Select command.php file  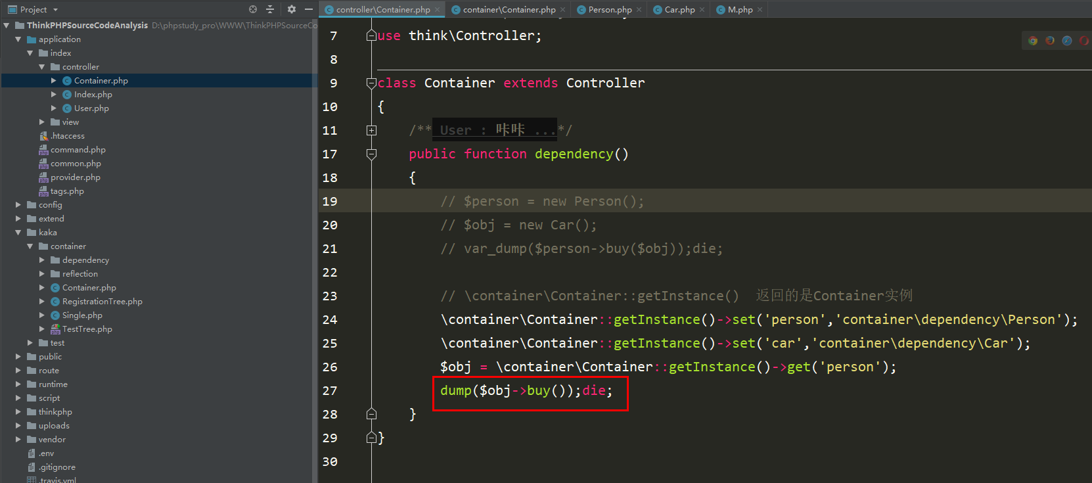pos(78,150)
